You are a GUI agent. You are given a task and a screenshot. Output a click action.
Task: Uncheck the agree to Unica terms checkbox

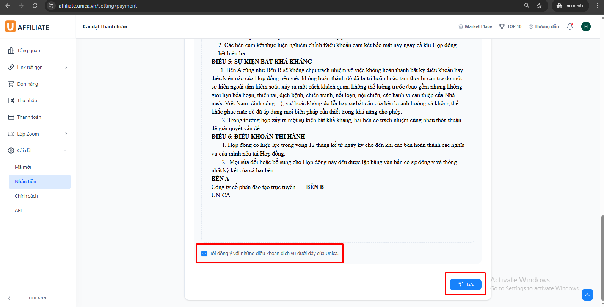(x=205, y=253)
